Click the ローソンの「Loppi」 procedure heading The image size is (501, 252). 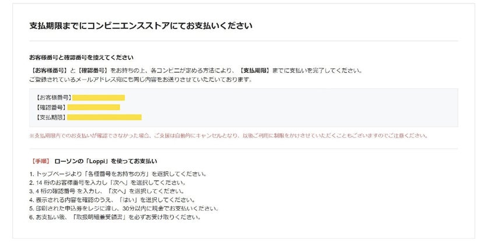[105, 161]
